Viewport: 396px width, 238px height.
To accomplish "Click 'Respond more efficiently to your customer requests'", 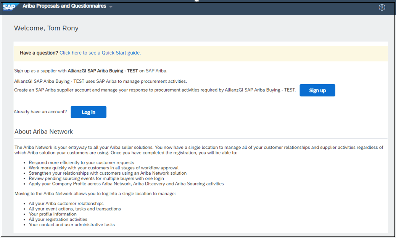I will tap(81, 162).
